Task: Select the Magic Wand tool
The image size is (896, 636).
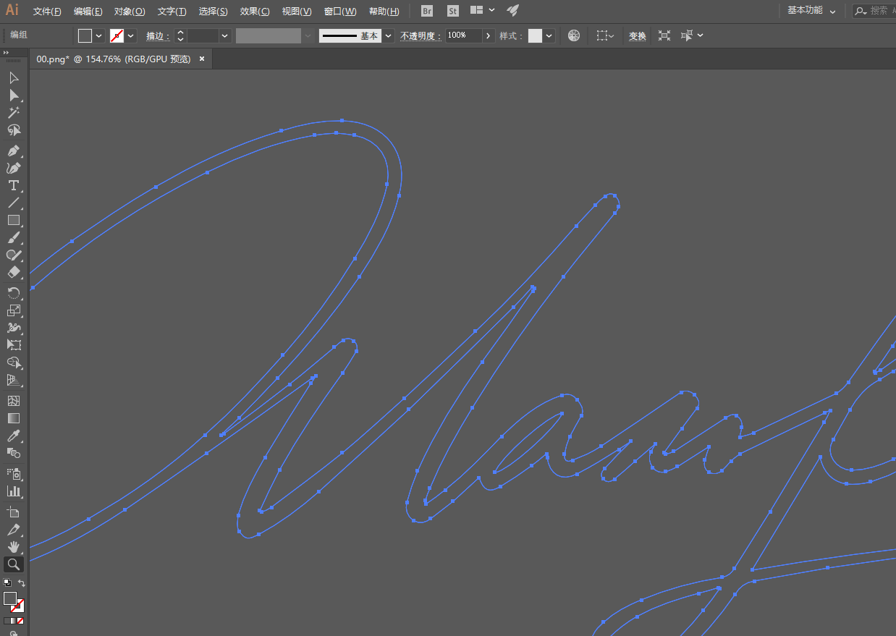Action: pyautogui.click(x=13, y=113)
